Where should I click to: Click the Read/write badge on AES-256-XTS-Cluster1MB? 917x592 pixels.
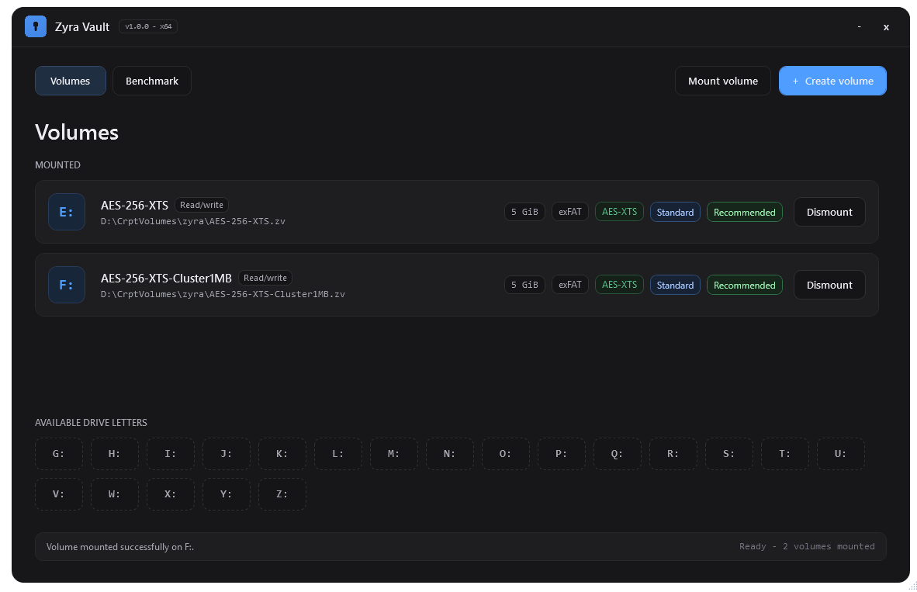coord(265,278)
